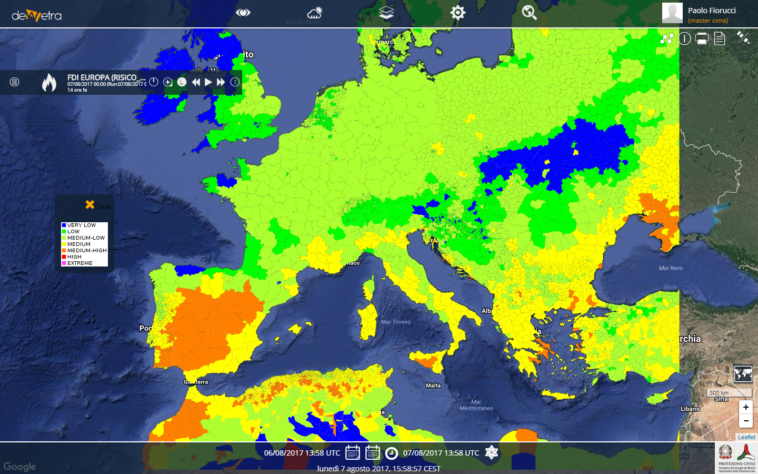Open the end date calendar picker
Screen dimensions: 758x474
373,453
